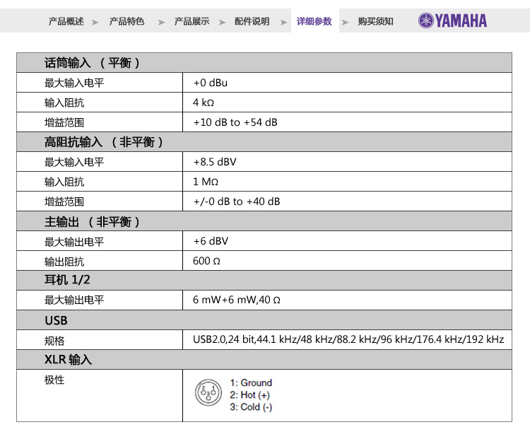
Task: Click the +8.5 dBV value
Action: (x=215, y=162)
